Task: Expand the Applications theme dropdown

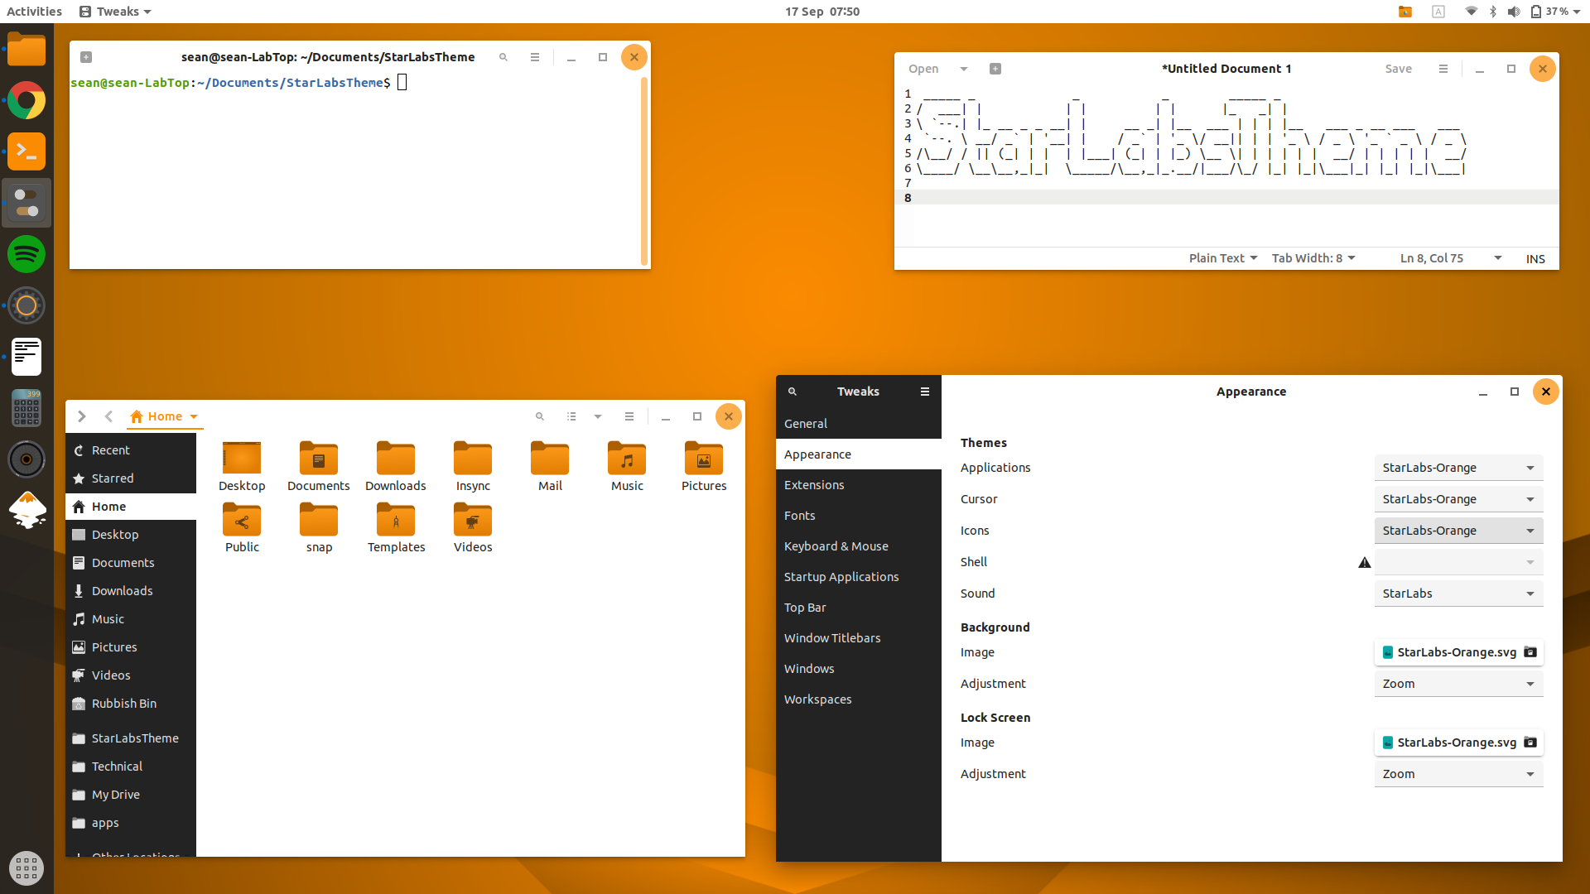Action: click(x=1457, y=468)
